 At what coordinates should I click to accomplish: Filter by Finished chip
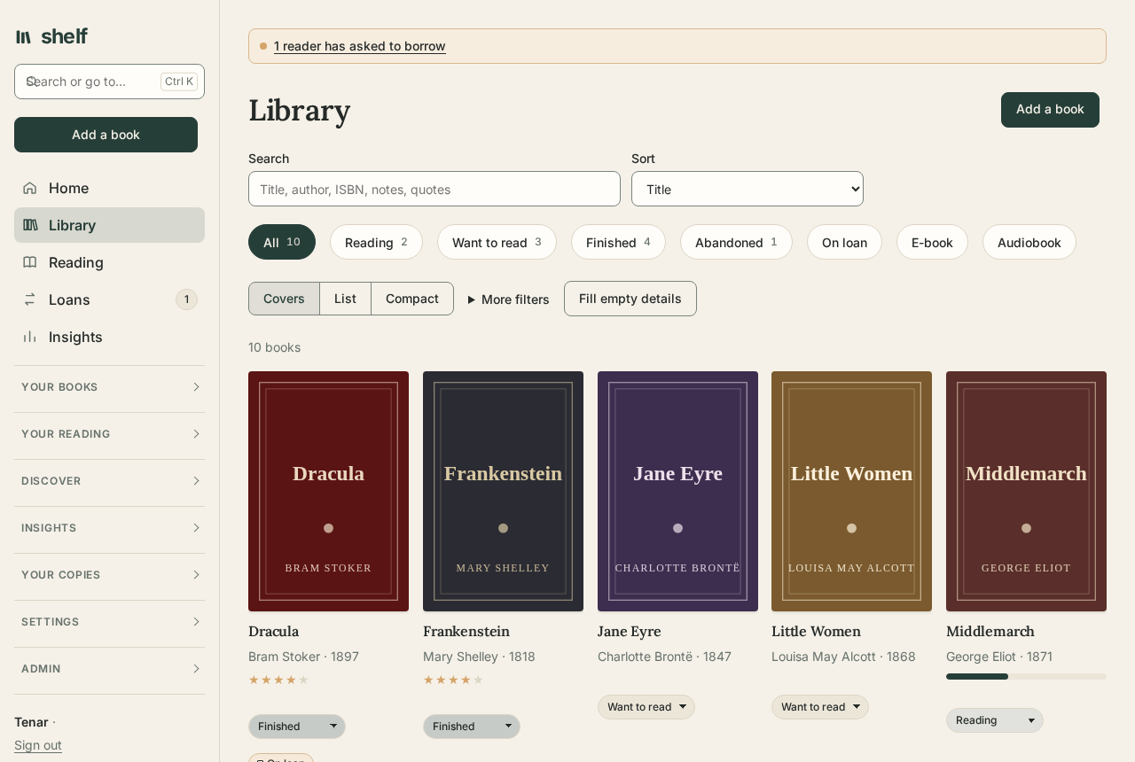tap(618, 242)
